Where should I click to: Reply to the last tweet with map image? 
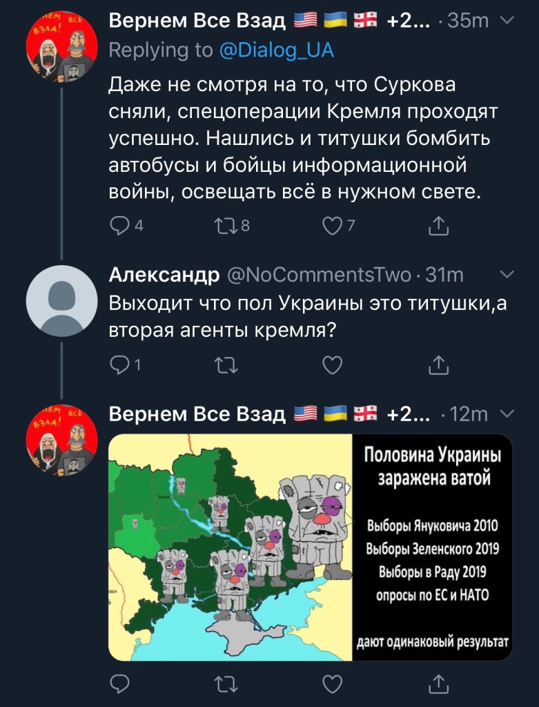pyautogui.click(x=121, y=684)
